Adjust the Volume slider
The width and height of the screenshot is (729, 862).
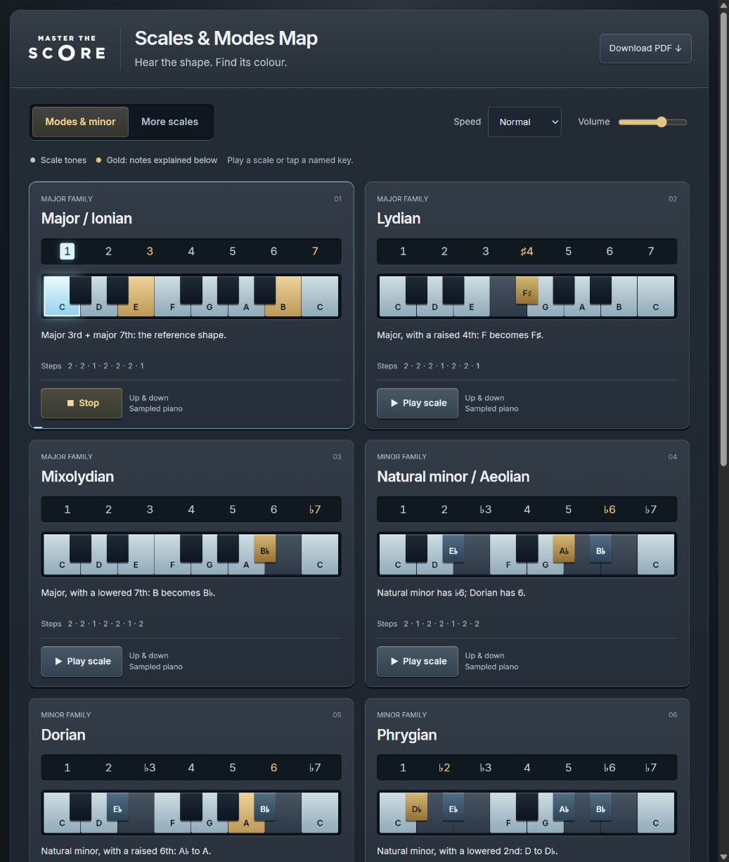tap(652, 122)
